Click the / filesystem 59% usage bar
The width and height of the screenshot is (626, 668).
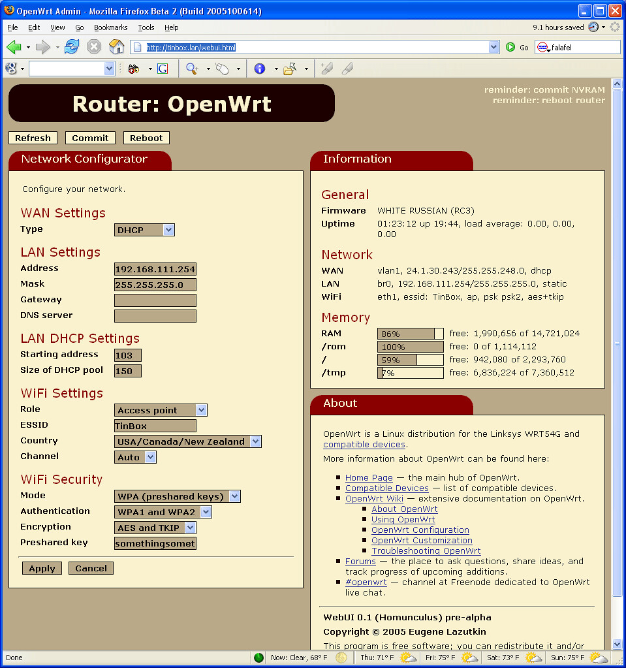pos(411,360)
